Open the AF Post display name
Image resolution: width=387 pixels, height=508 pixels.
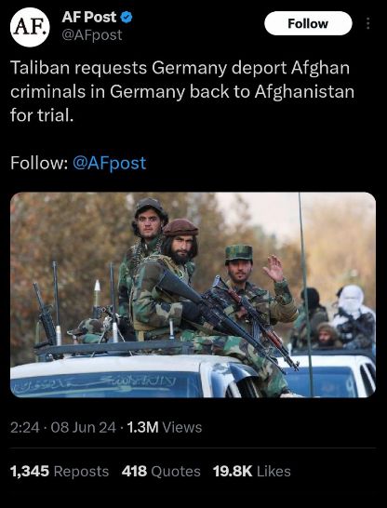point(89,17)
